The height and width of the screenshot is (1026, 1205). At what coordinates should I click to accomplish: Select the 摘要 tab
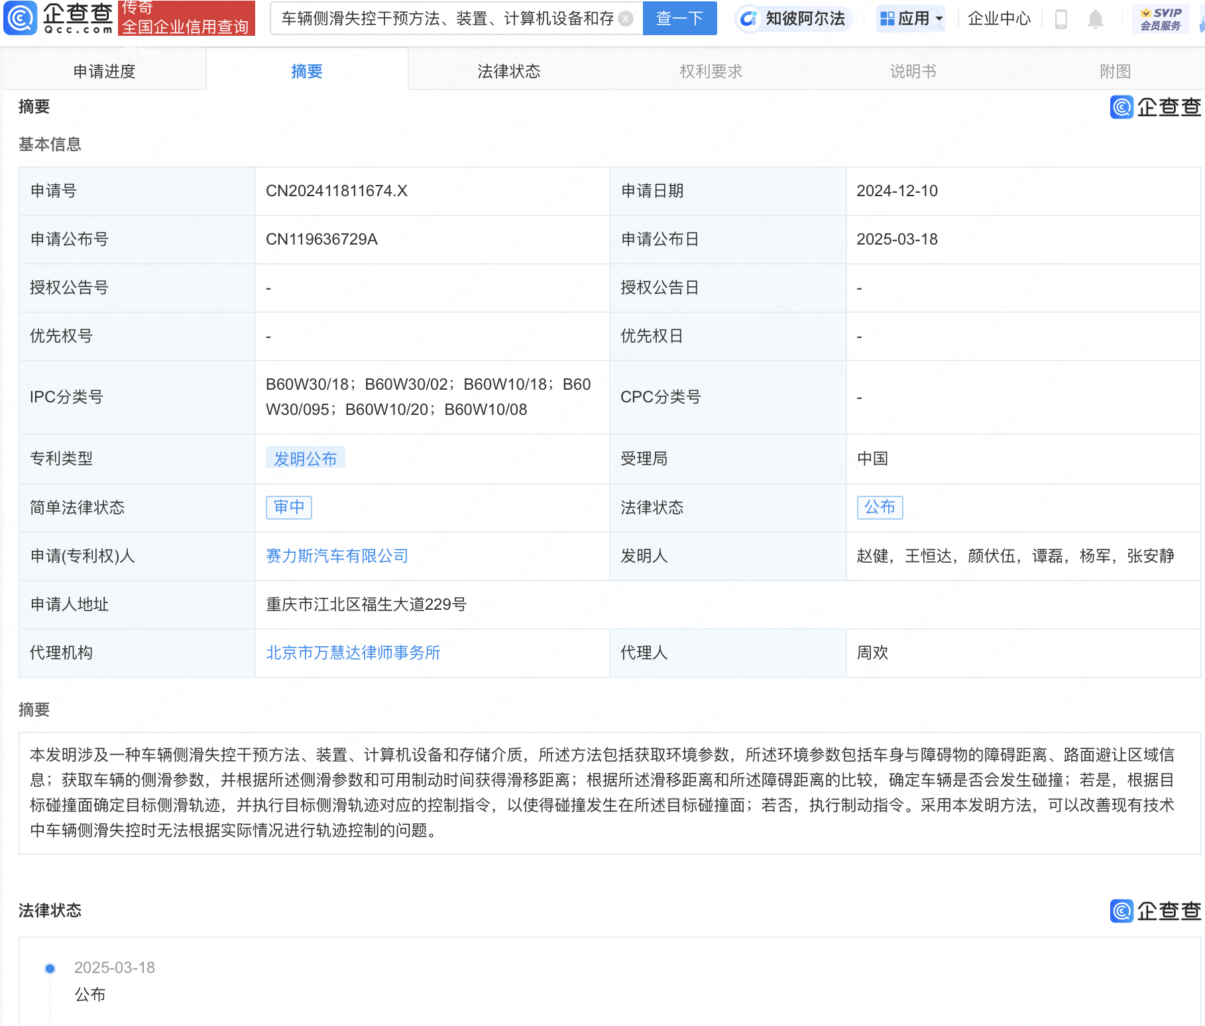pos(306,71)
